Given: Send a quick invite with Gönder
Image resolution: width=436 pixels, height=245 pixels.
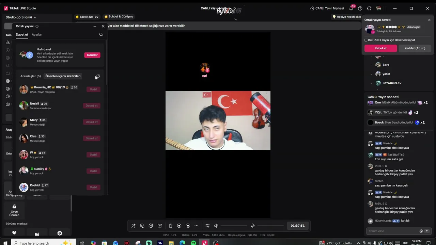Looking at the screenshot, I should [x=92, y=55].
